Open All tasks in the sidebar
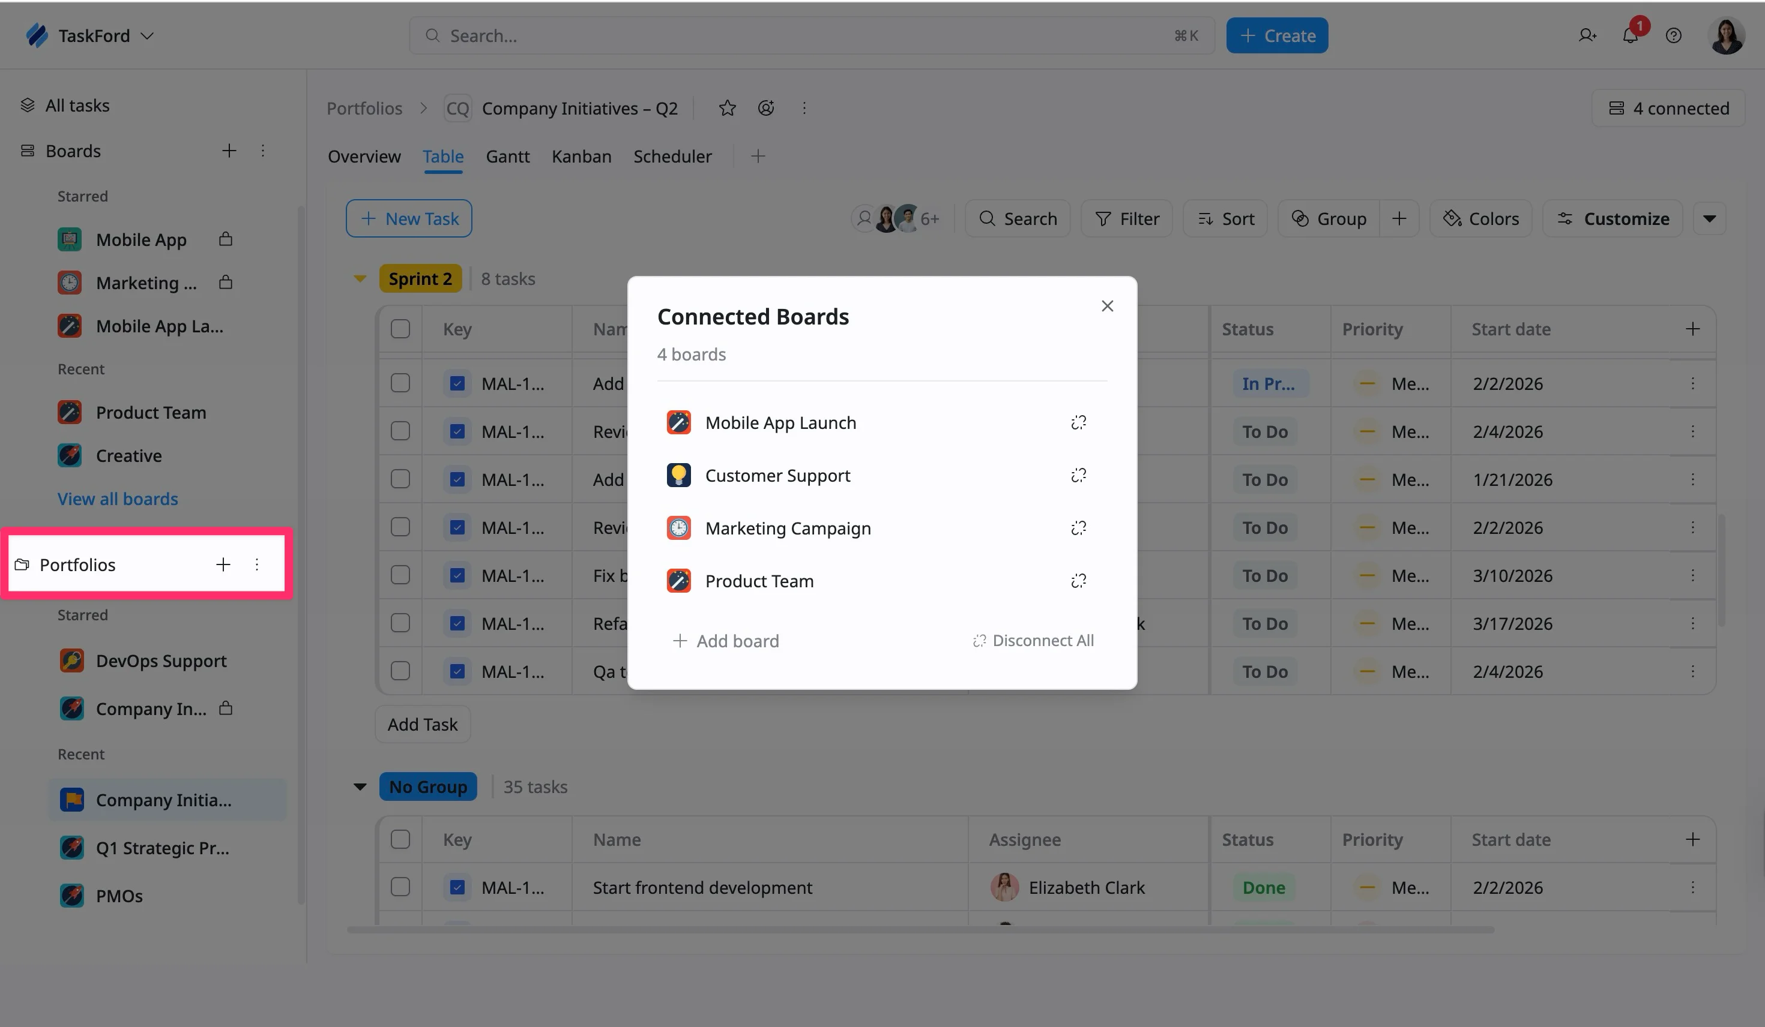1765x1027 pixels. 77,105
